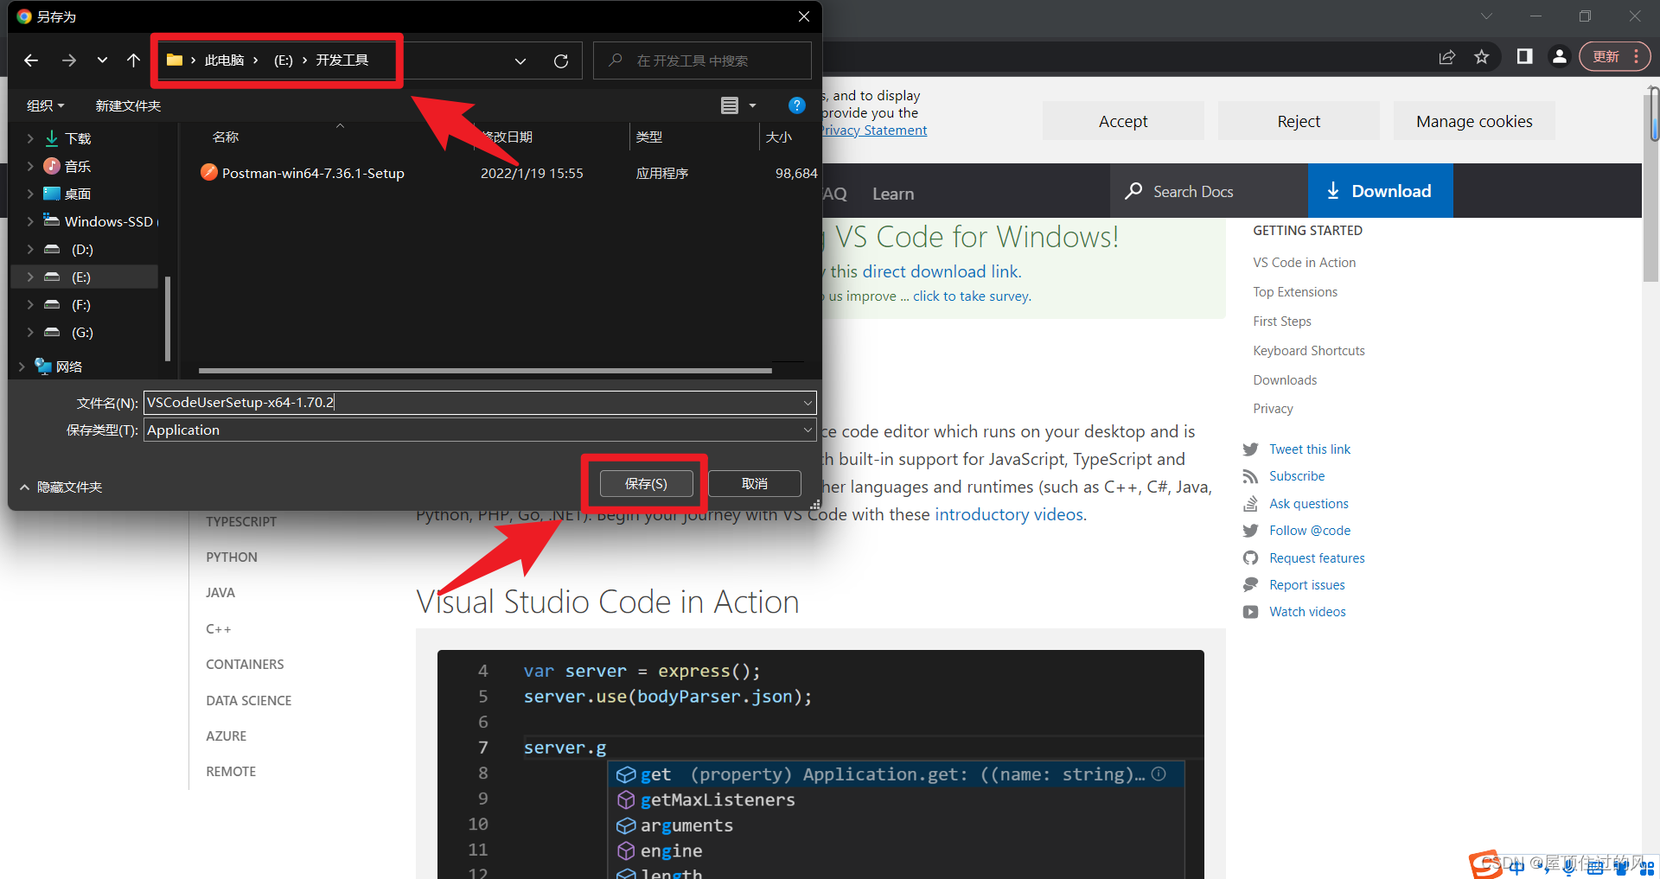
Task: Open the 保存类型 Application dropdown
Action: pos(480,430)
